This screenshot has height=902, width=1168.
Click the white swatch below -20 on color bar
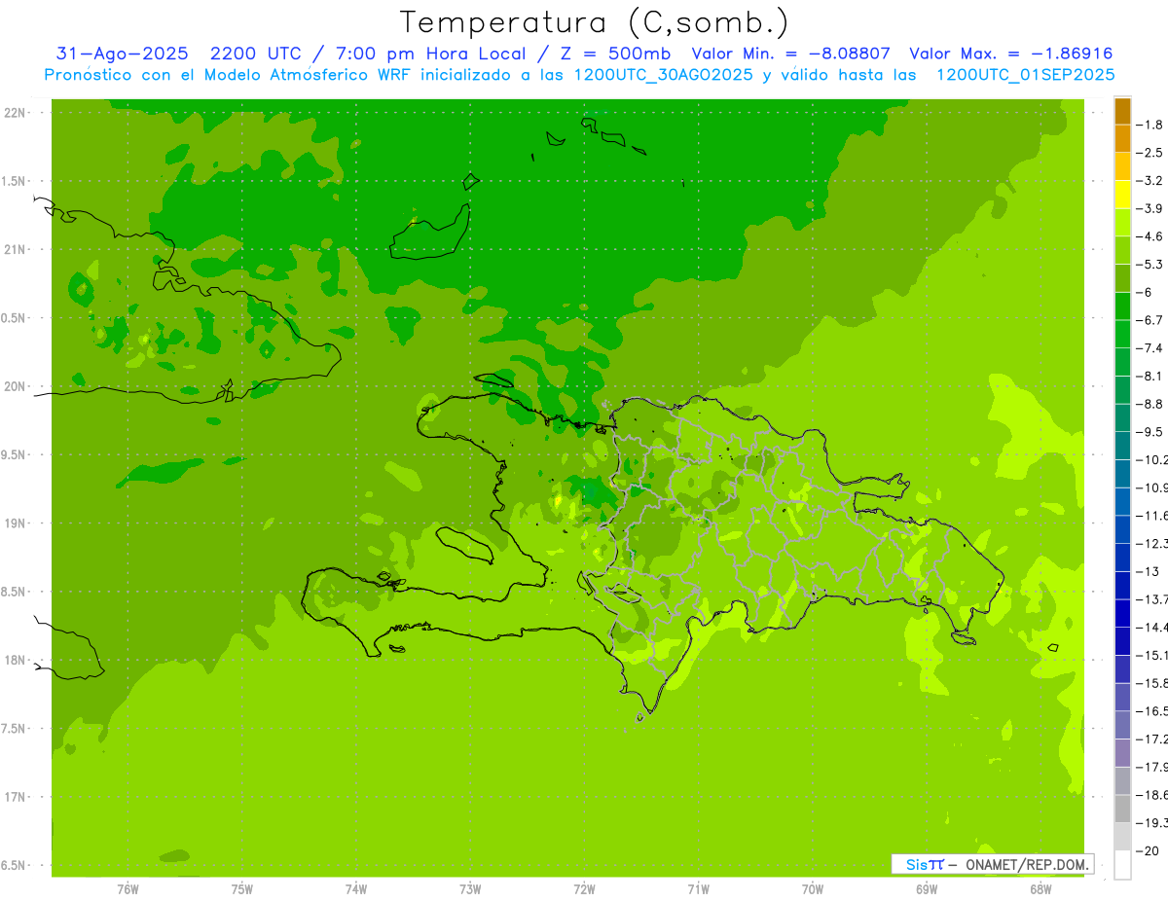point(1122,864)
